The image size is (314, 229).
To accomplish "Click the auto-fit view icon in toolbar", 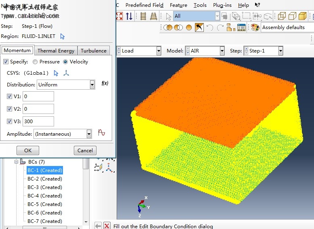I will click(x=119, y=16).
